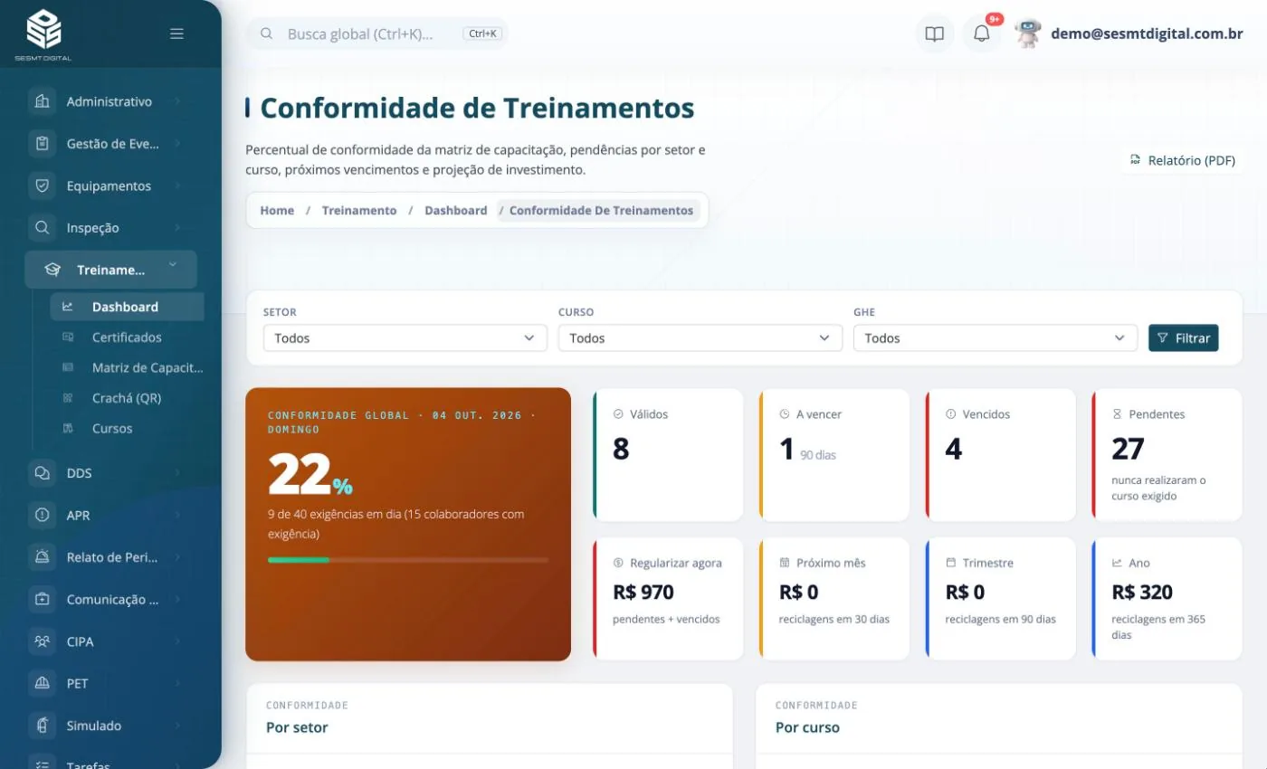Click the 22% global compliance value
The image size is (1267, 769).
(310, 475)
